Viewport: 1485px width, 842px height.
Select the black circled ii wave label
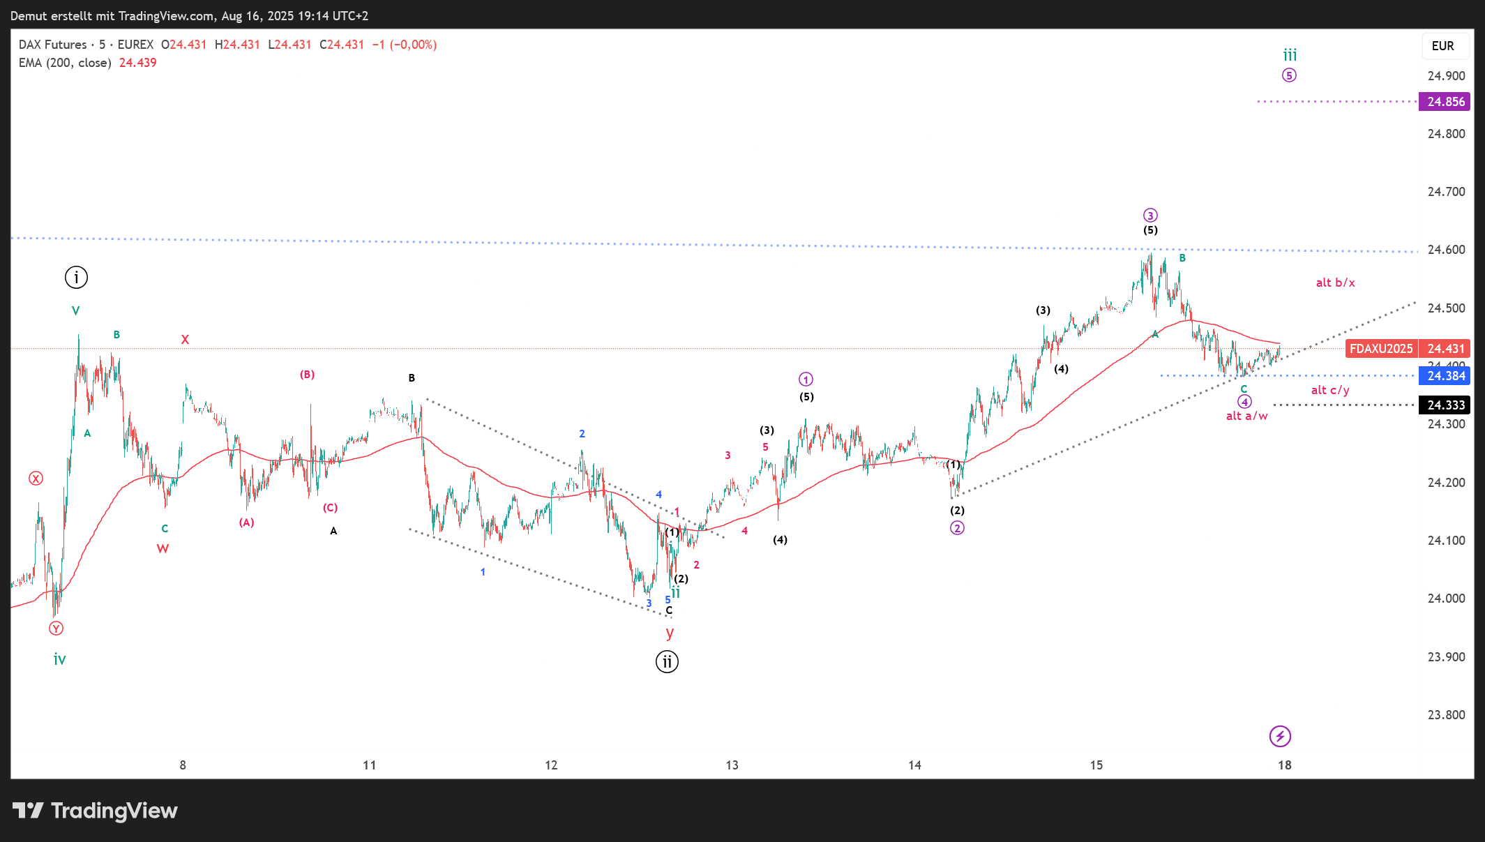pyautogui.click(x=667, y=661)
